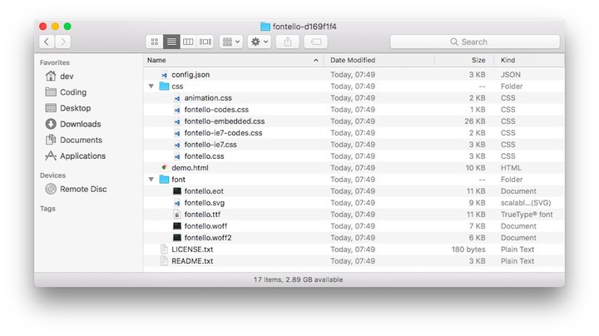Switch to Cover Flow view
Screen dimensions: 599x336
(205, 42)
